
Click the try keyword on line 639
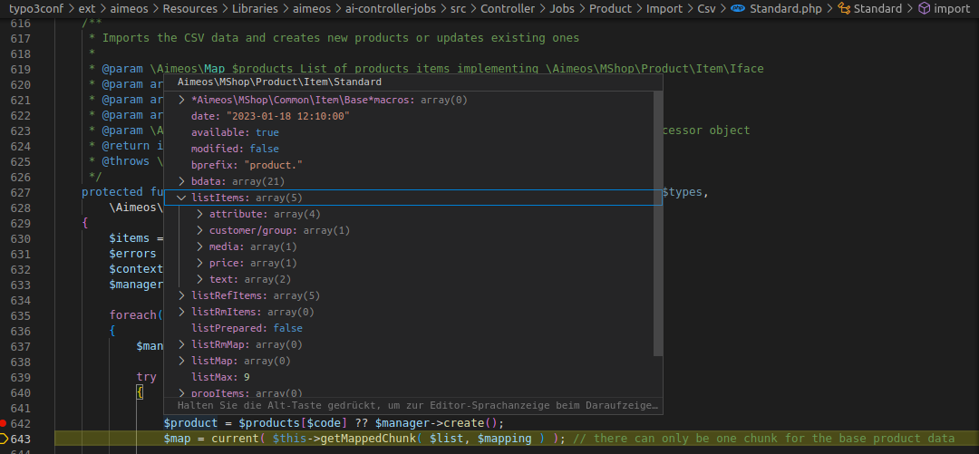(147, 377)
